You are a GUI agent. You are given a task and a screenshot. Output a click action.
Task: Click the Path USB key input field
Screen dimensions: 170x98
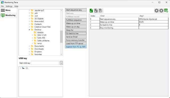tap(45, 63)
